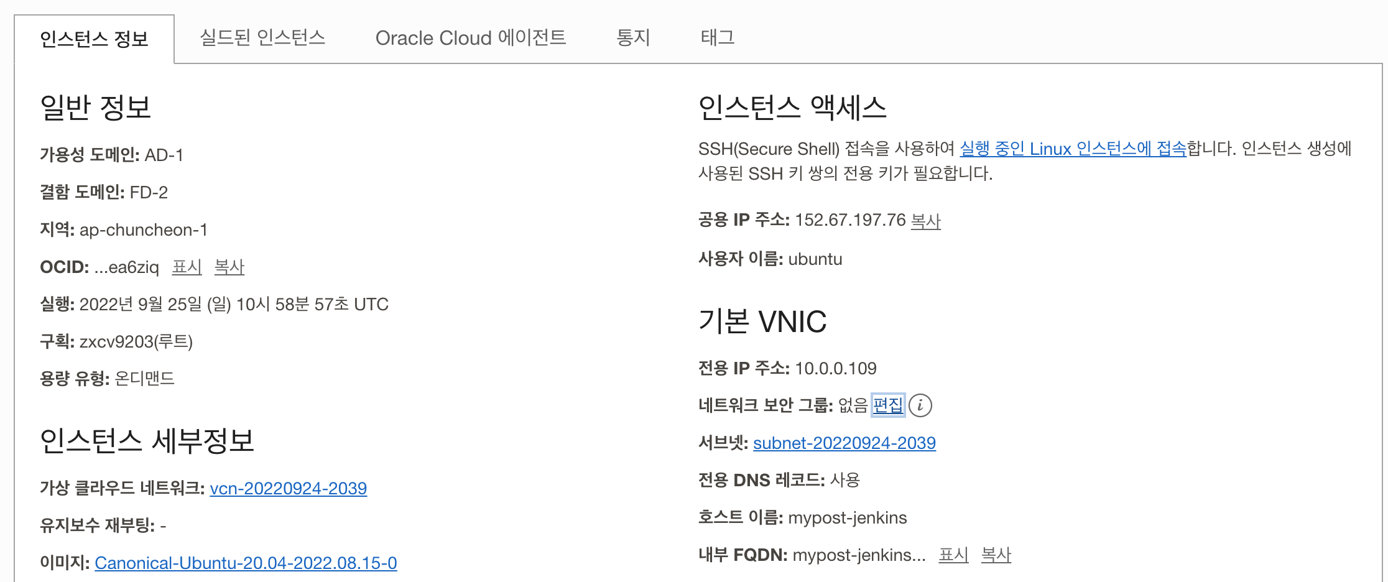Image resolution: width=1388 pixels, height=582 pixels.
Task: Open the 태그 tab
Action: click(x=718, y=38)
